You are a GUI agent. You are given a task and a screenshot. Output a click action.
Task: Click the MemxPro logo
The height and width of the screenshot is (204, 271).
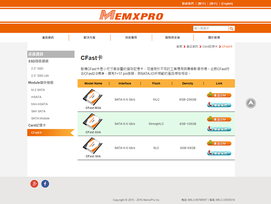click(x=131, y=15)
